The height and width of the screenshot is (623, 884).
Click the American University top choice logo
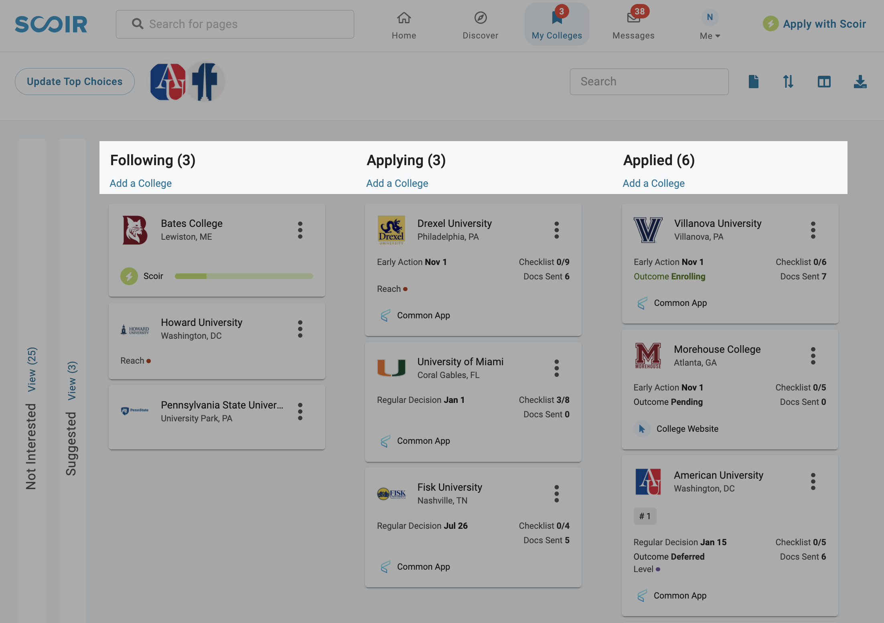click(168, 82)
